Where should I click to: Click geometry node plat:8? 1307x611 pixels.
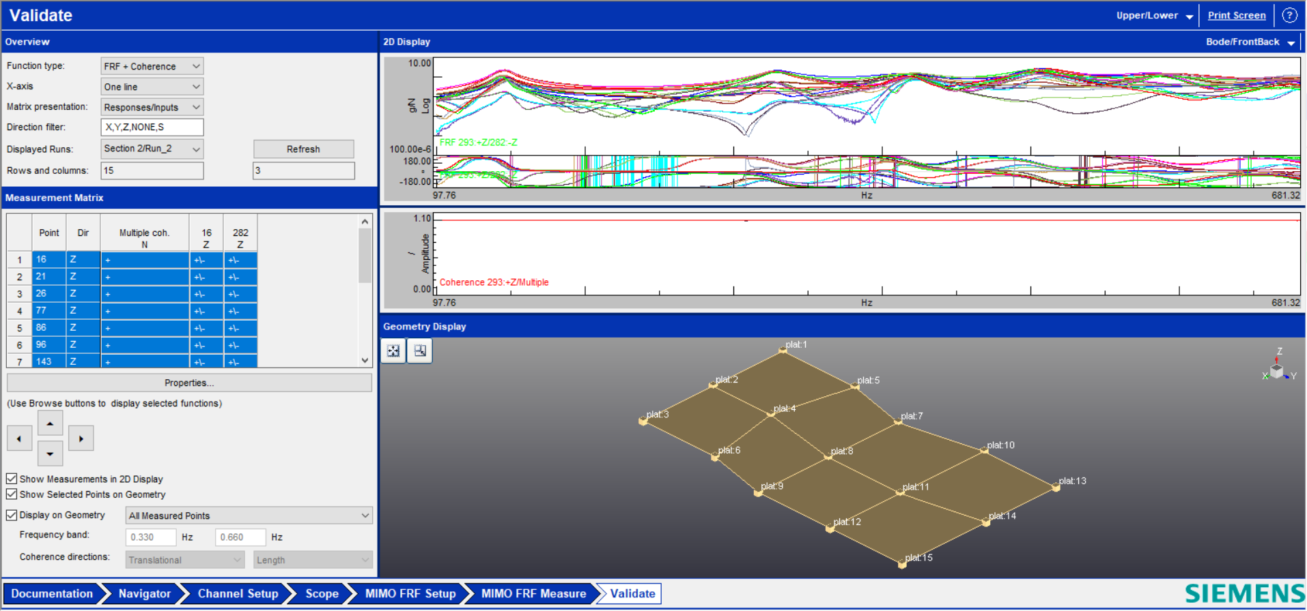click(x=828, y=456)
